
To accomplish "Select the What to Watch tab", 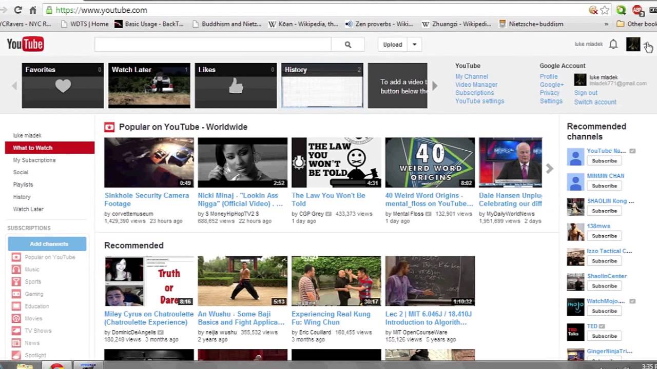I will 50,148.
